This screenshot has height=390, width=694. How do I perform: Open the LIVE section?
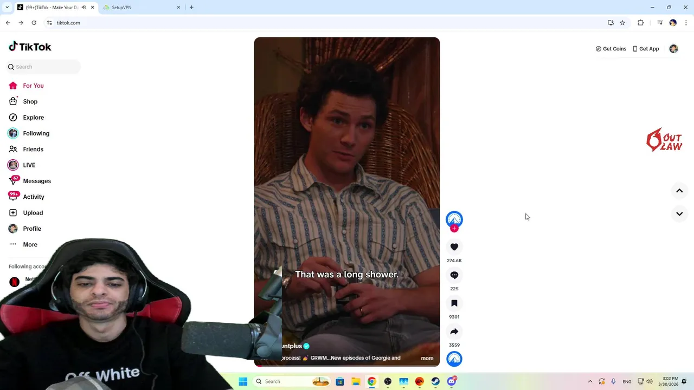[x=29, y=165]
